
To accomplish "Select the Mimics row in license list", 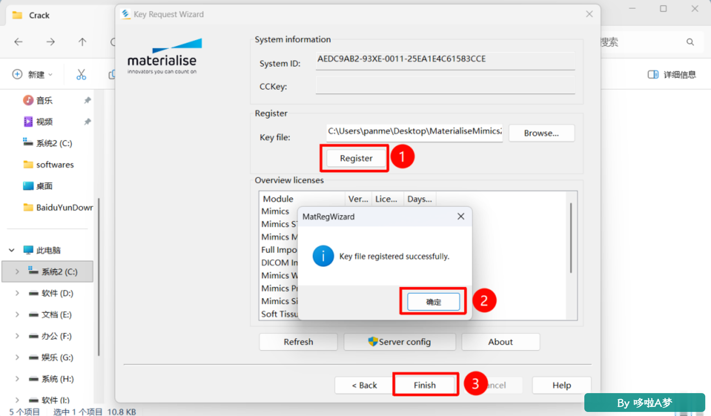I will [x=275, y=211].
